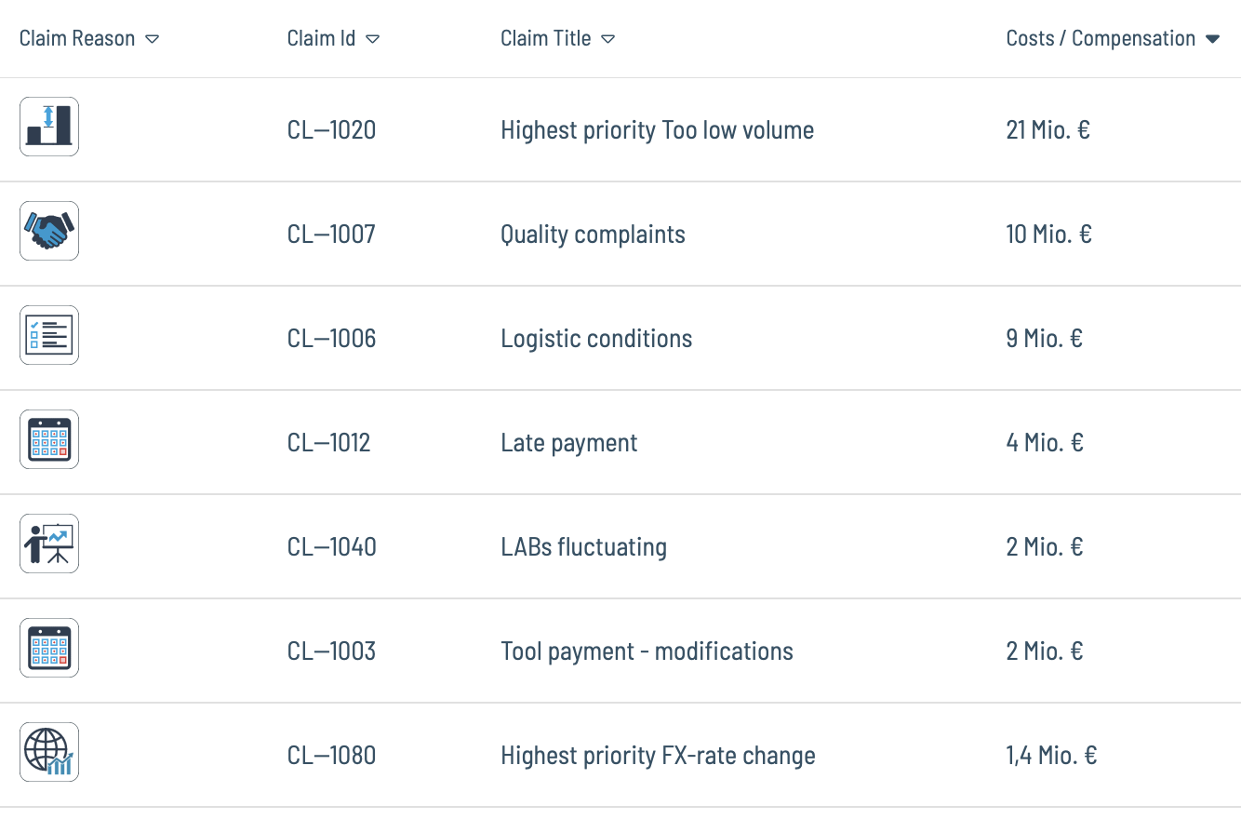Screen dimensions: 1241x819
Task: Click the 21 Mio. € cost value
Action: 1048,129
